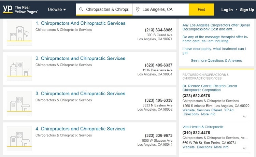
Task: Click the yellow Find button
Action: 201,10
